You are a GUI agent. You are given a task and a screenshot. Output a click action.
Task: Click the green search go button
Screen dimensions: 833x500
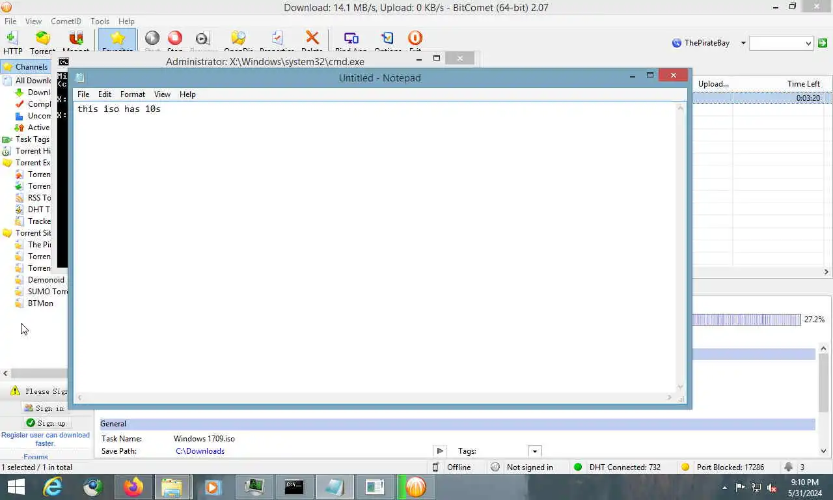click(x=823, y=43)
